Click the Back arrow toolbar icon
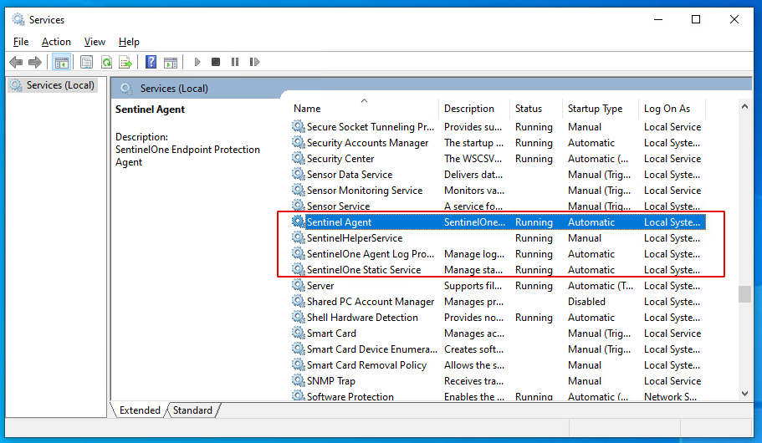This screenshot has height=443, width=762. pyautogui.click(x=16, y=62)
